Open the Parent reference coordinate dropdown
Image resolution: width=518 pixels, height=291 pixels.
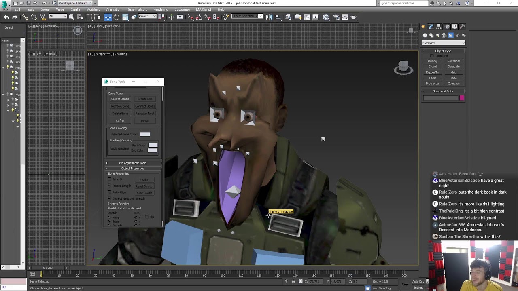[147, 17]
